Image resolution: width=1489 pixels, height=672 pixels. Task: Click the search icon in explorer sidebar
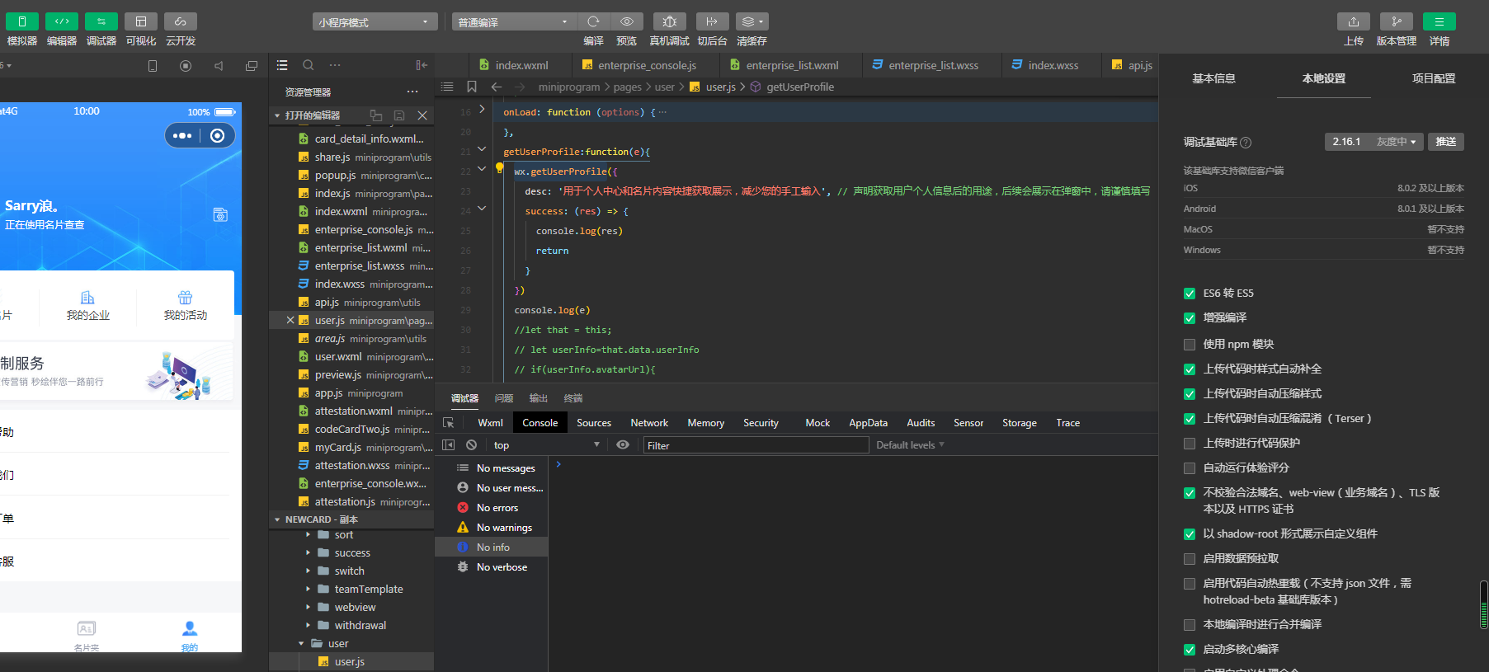[x=309, y=65]
